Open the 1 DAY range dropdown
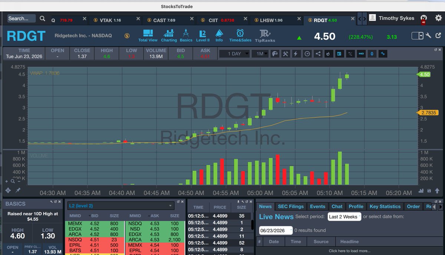Image resolution: width=445 pixels, height=255 pixels. point(234,54)
